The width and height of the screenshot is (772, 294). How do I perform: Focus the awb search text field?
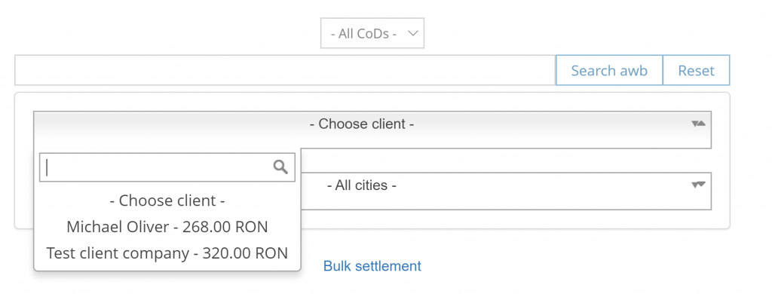(x=285, y=70)
